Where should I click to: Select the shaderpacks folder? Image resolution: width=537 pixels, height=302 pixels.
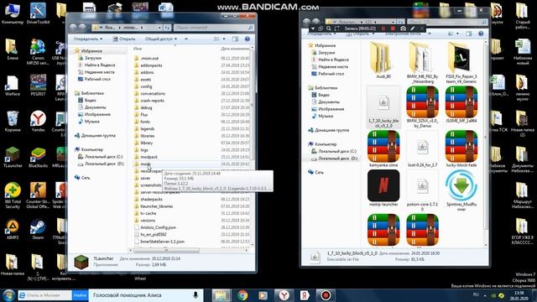pos(151,199)
